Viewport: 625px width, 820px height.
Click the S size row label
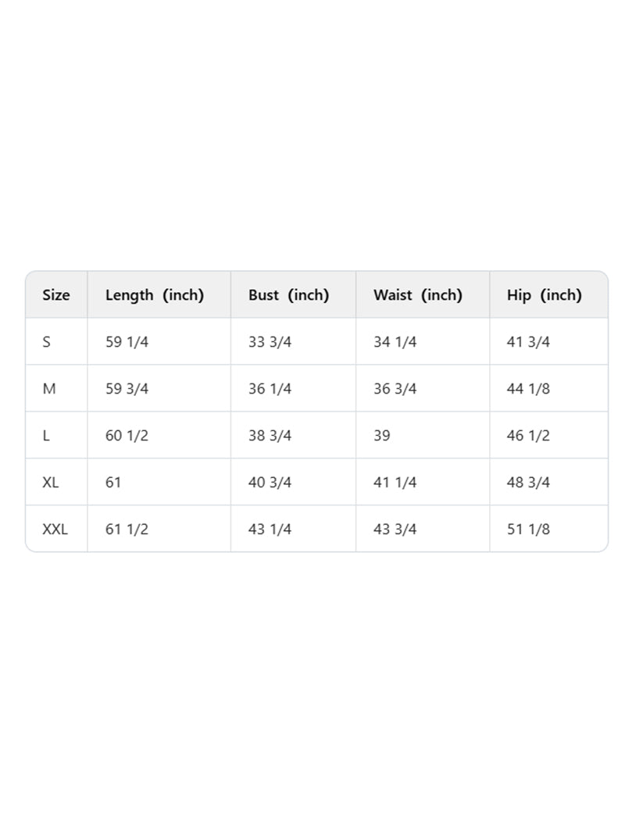click(x=47, y=342)
